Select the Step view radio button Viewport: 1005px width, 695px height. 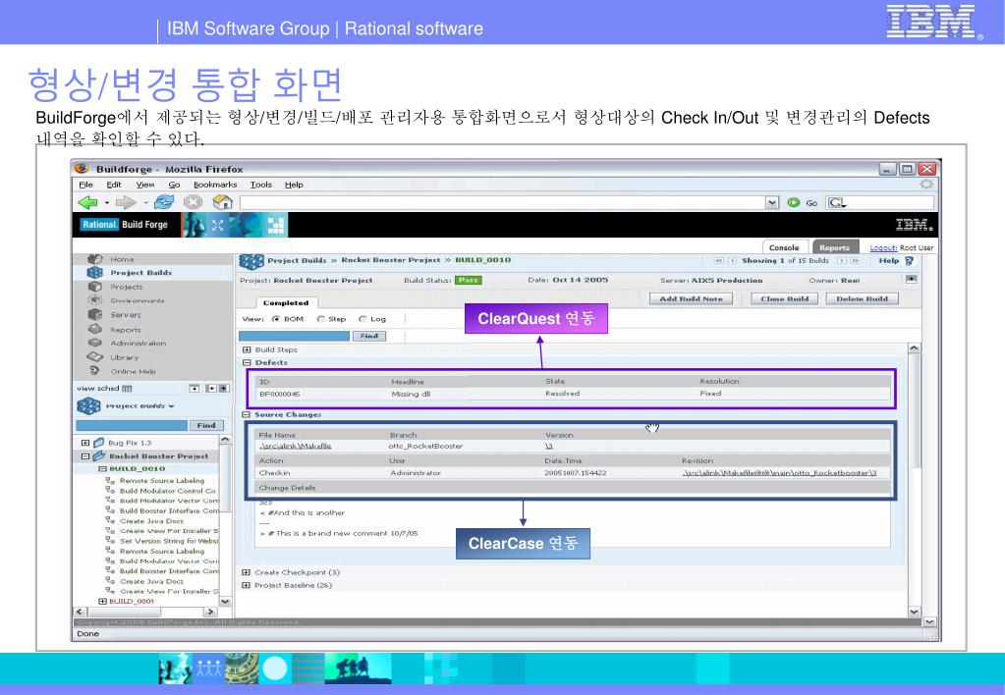tap(321, 319)
